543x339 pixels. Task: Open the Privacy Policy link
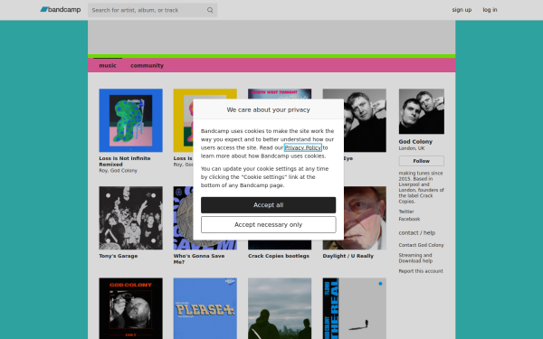303,147
